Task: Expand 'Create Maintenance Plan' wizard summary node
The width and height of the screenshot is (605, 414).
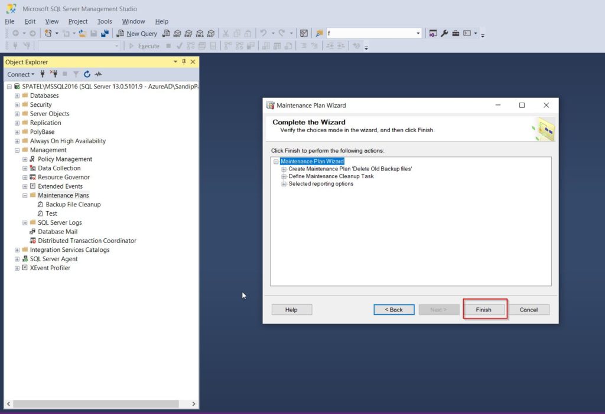Action: (284, 169)
